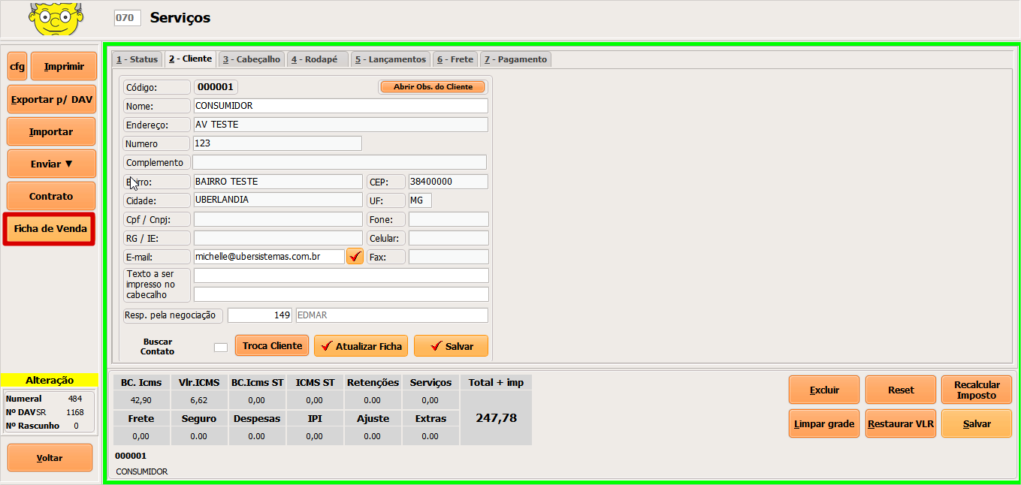Go to the 7 - Pagamento tab
1021x485 pixels.
(515, 59)
